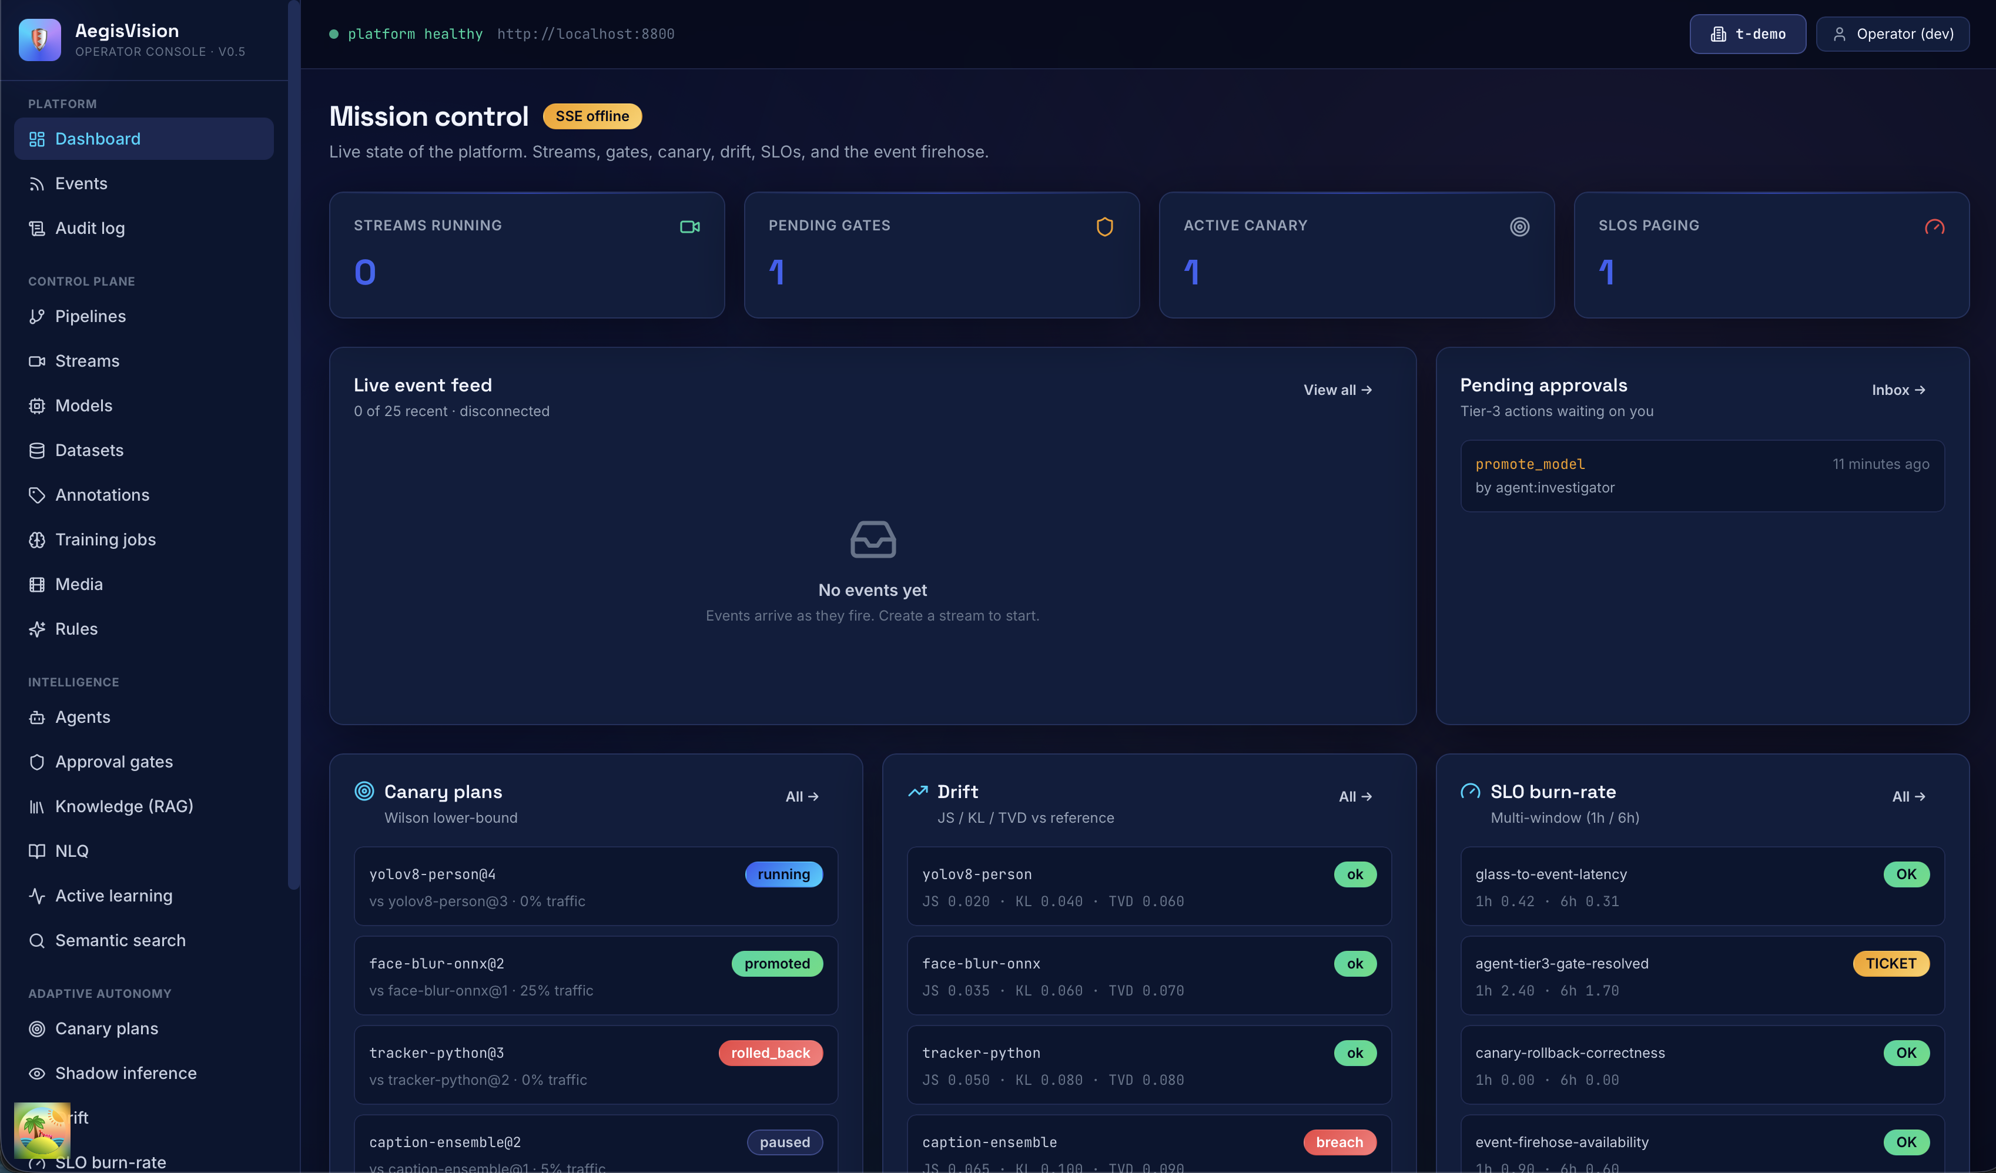Open Approval gates in the sidebar
The height and width of the screenshot is (1173, 1996).
(143, 762)
